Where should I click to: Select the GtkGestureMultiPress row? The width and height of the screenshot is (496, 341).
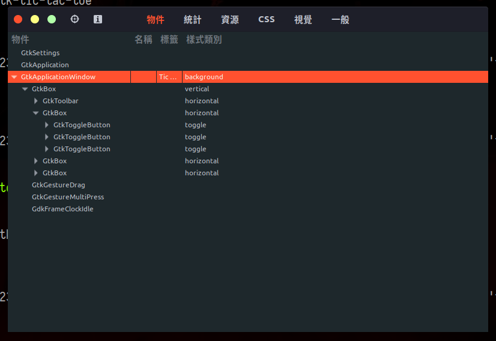(x=68, y=197)
